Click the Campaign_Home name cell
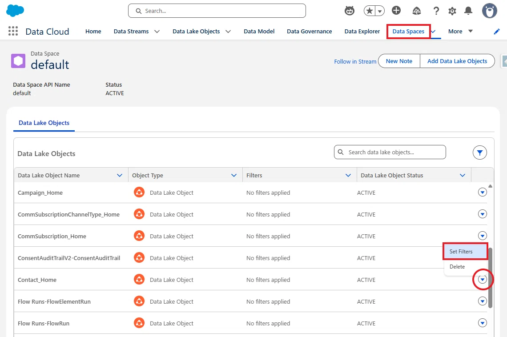 pos(40,193)
